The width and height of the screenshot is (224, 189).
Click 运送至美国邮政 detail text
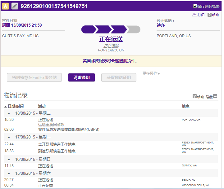point(51,125)
